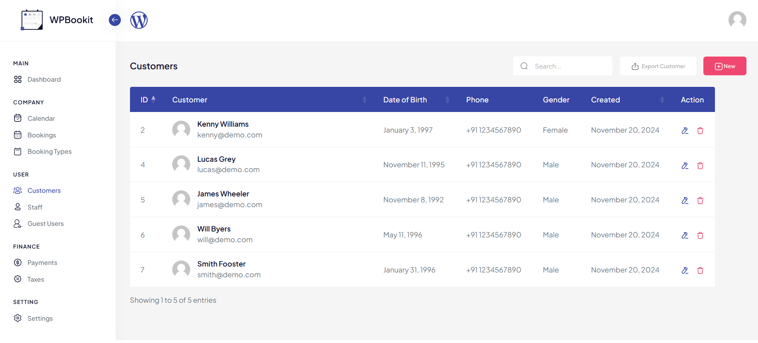Click the edit icon for James Wheeler
Viewport: 758px width, 343px height.
coord(685,200)
